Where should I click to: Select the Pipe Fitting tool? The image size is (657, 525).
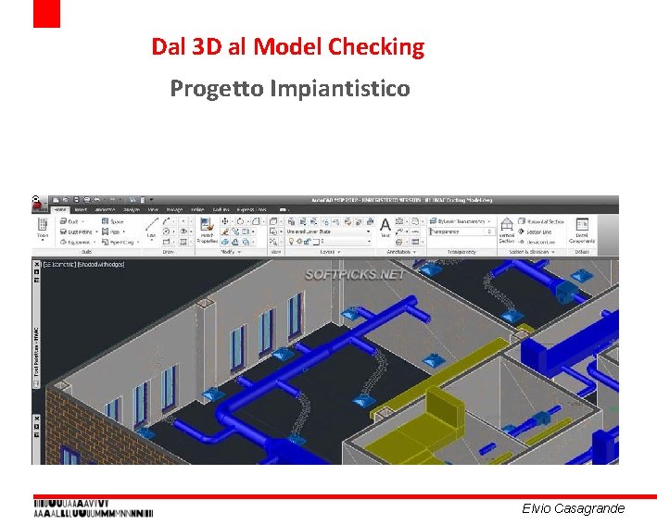(x=118, y=242)
